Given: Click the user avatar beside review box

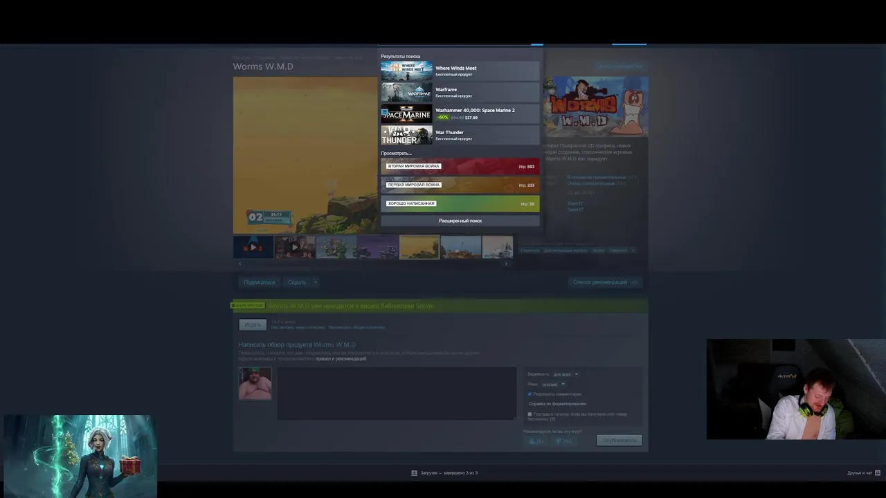Looking at the screenshot, I should pyautogui.click(x=255, y=383).
